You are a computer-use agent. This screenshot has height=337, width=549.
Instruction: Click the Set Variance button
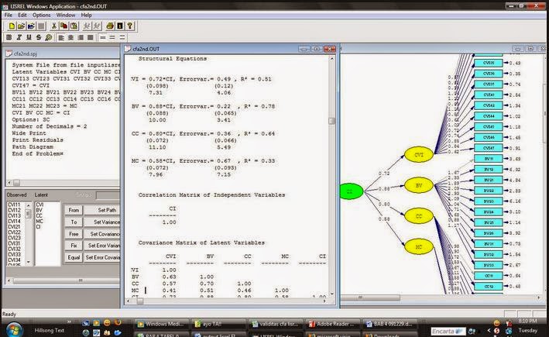[102, 222]
